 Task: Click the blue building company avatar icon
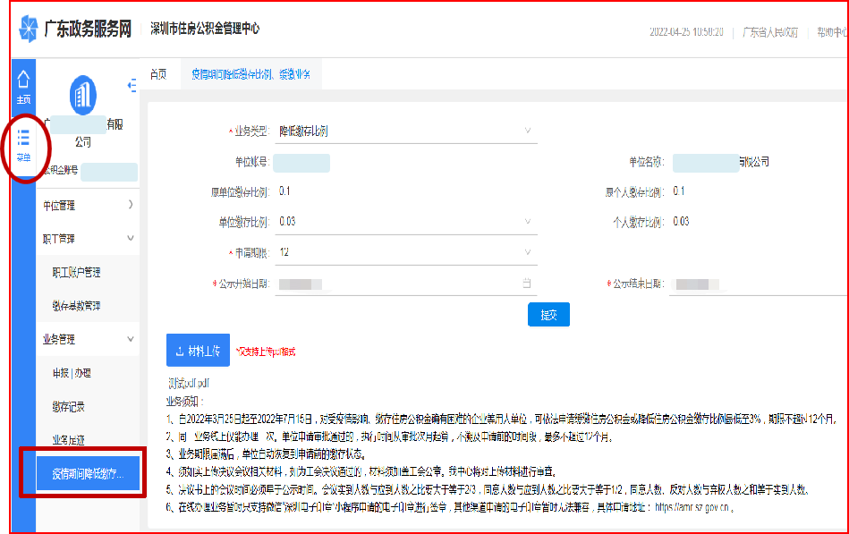tap(82, 95)
